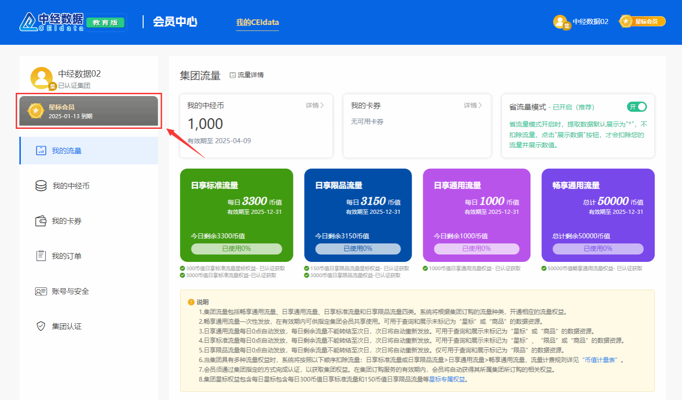Click the 日享限品流量 card title

[339, 185]
